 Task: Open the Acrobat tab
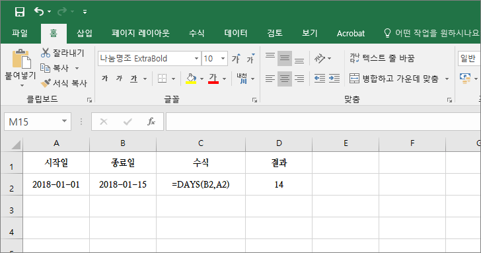(x=351, y=33)
